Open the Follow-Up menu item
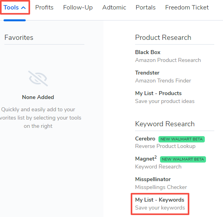This screenshot has height=217, width=223. 78,7
